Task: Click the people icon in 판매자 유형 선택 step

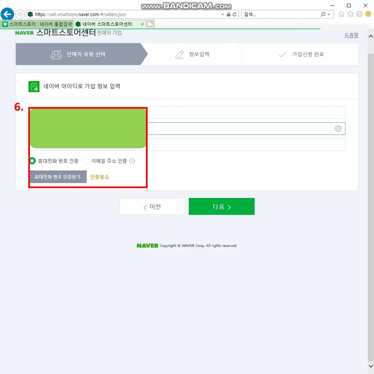Action: (x=56, y=55)
